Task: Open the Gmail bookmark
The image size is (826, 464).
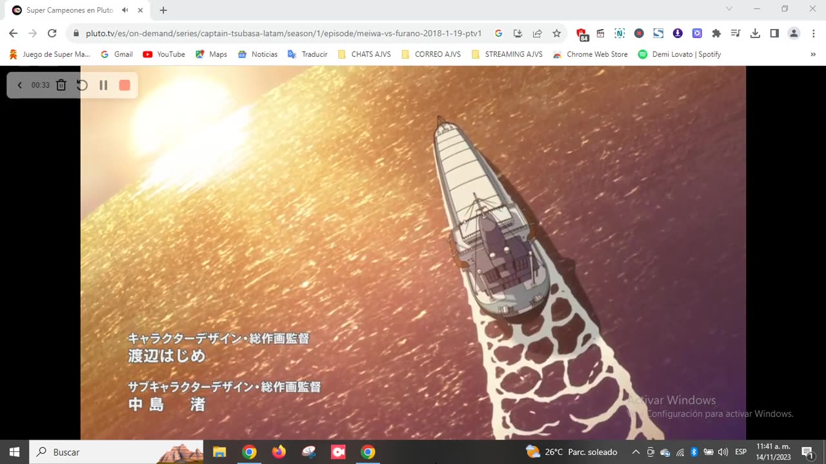Action: (117, 55)
